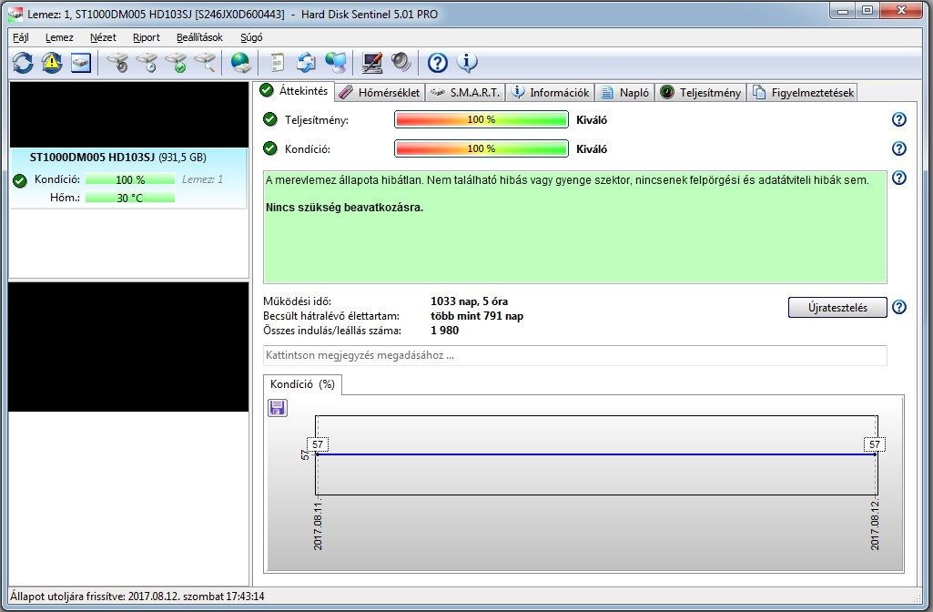This screenshot has height=612, width=933.
Task: Switch to the Figyelmeztetések tab
Action: pos(803,93)
